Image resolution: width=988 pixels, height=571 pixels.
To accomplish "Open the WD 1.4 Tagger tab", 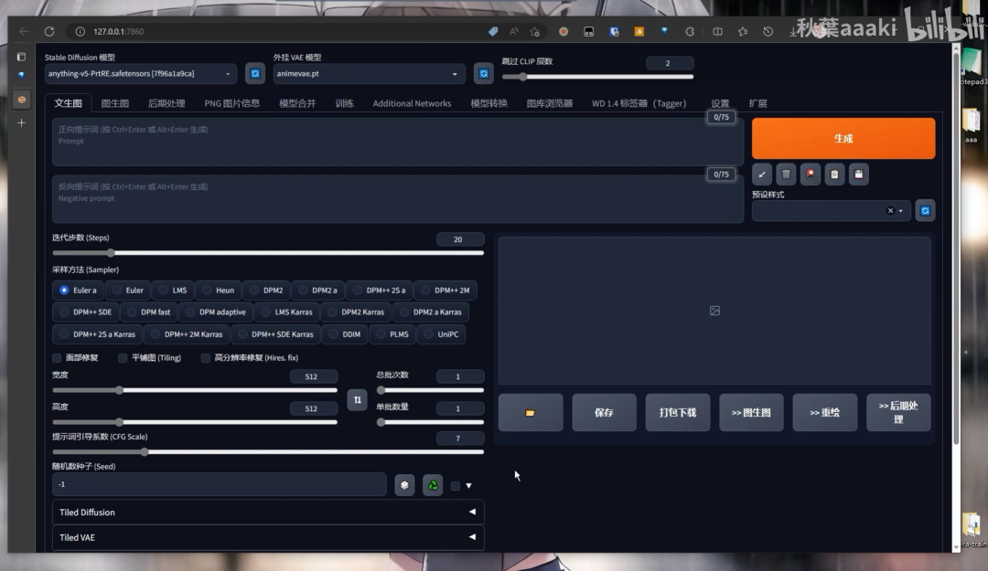I will (x=639, y=103).
